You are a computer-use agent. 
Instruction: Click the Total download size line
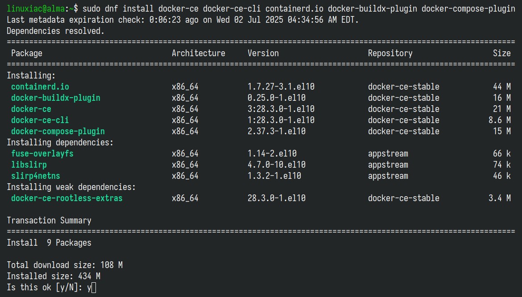65,265
